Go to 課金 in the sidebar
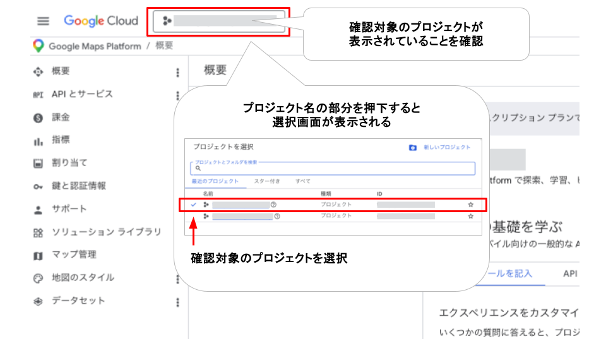 click(61, 117)
